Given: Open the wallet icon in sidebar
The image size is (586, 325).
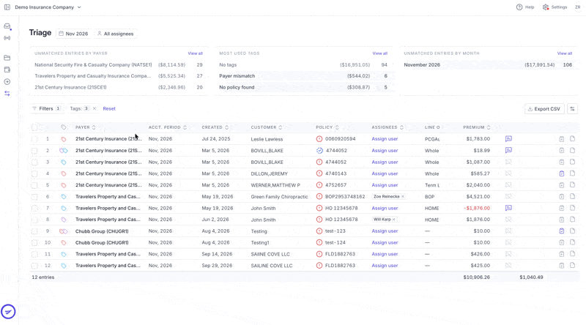Looking at the screenshot, I should click(x=7, y=70).
